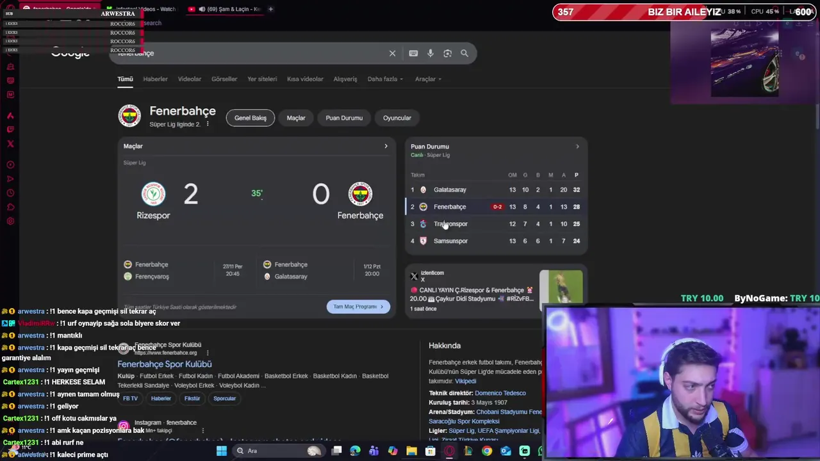Open the Yer siteleri results tab
Image resolution: width=820 pixels, height=461 pixels.
pos(262,79)
